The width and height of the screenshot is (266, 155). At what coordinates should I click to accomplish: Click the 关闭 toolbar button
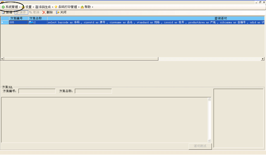click(x=61, y=12)
